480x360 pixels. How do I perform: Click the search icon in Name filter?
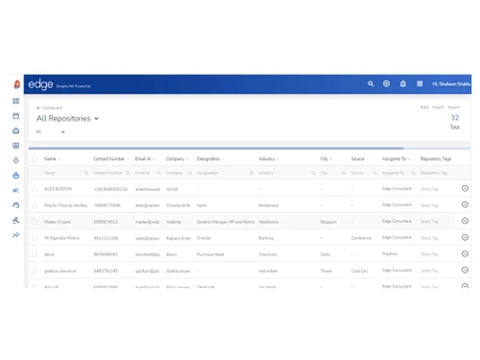[x=86, y=173]
